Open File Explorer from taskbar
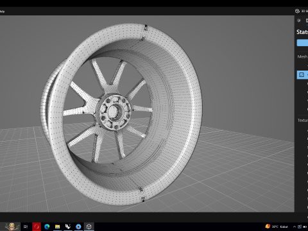 pyautogui.click(x=57, y=227)
